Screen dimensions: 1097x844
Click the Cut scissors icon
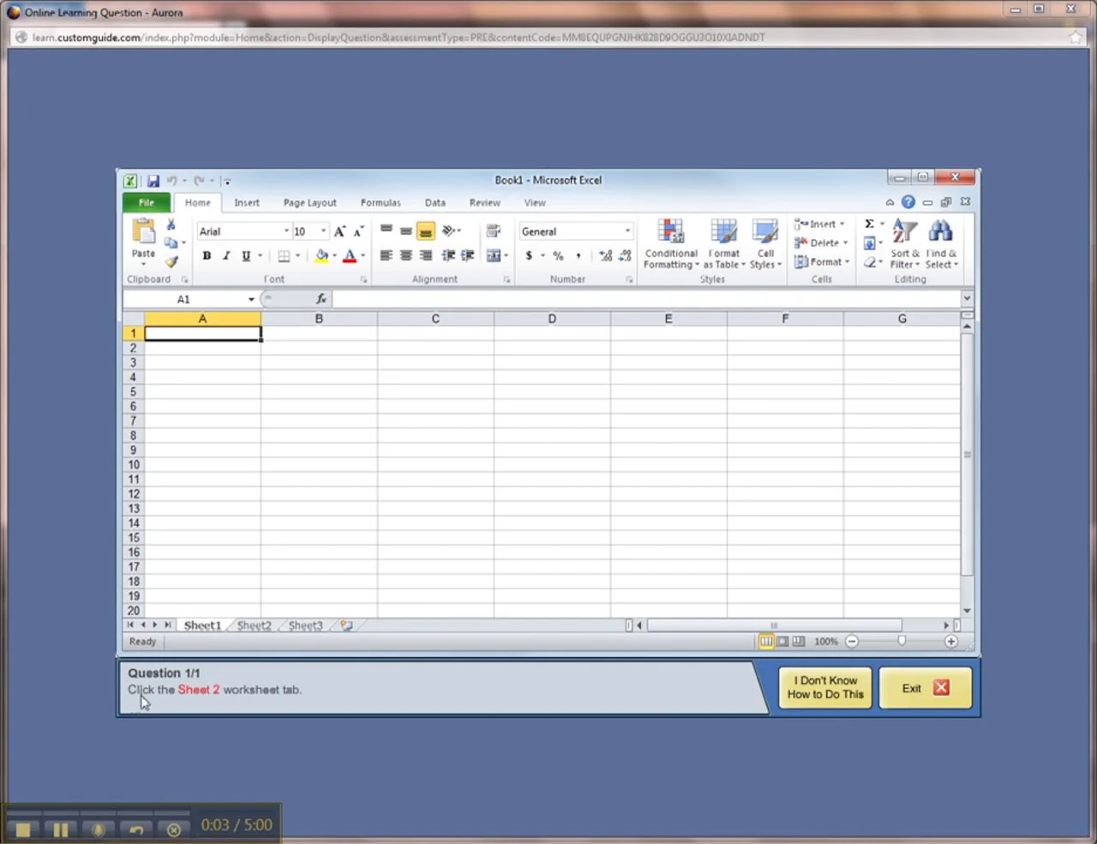[x=171, y=224]
